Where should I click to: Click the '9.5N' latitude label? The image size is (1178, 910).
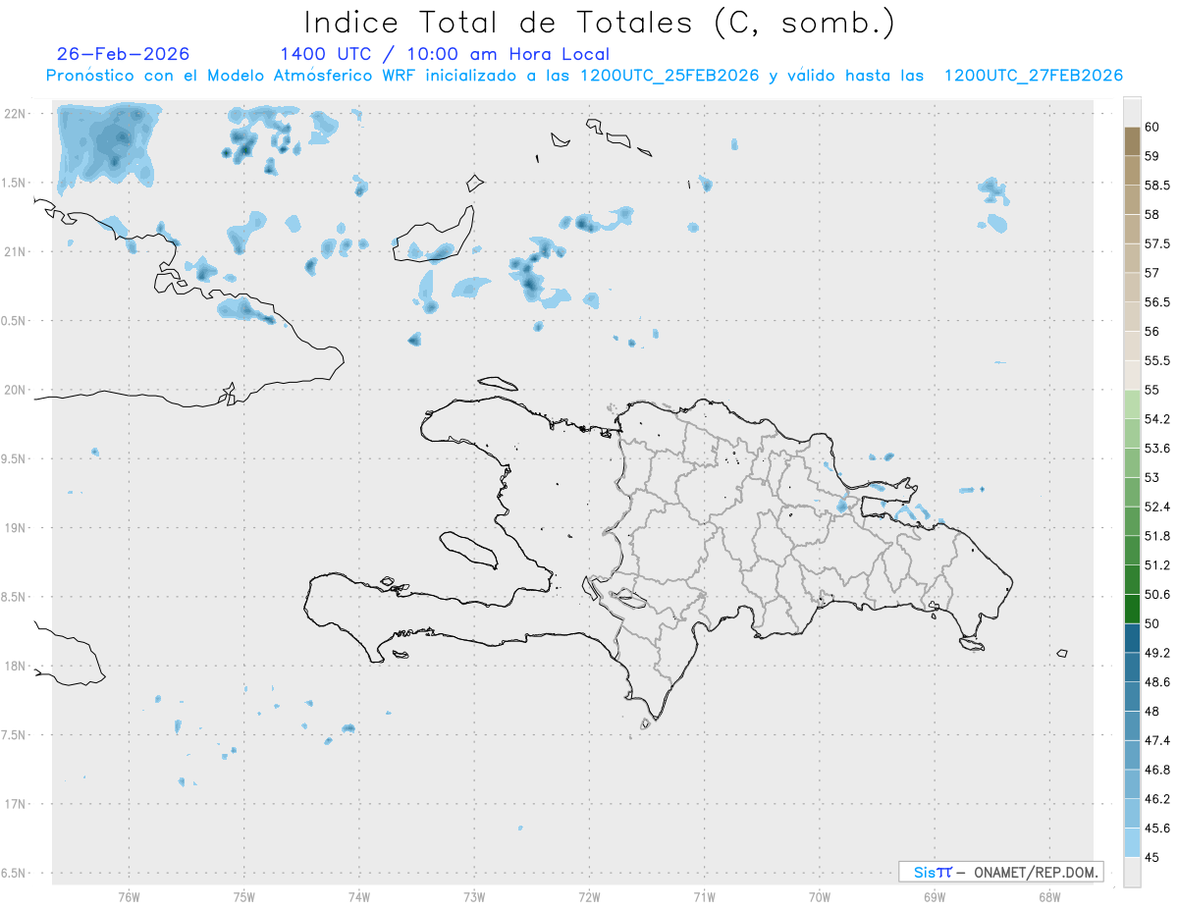[x=16, y=458]
